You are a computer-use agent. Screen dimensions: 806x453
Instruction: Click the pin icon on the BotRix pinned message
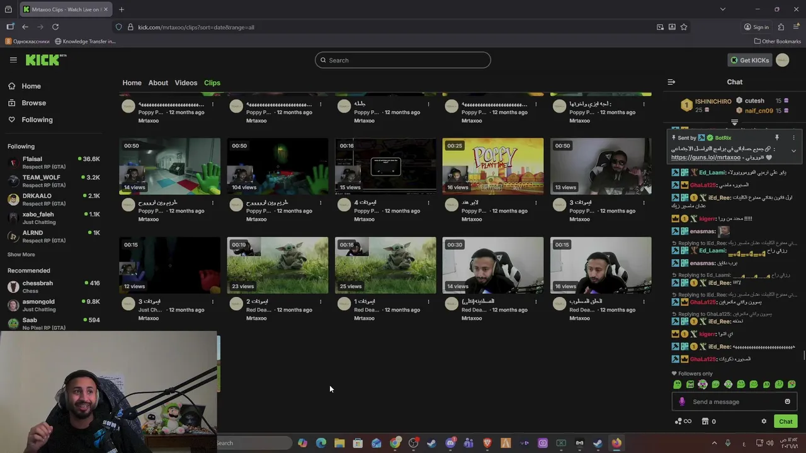[x=777, y=138]
